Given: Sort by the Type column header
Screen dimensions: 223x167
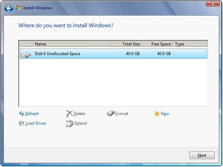Looking at the screenshot, I should coord(190,44).
